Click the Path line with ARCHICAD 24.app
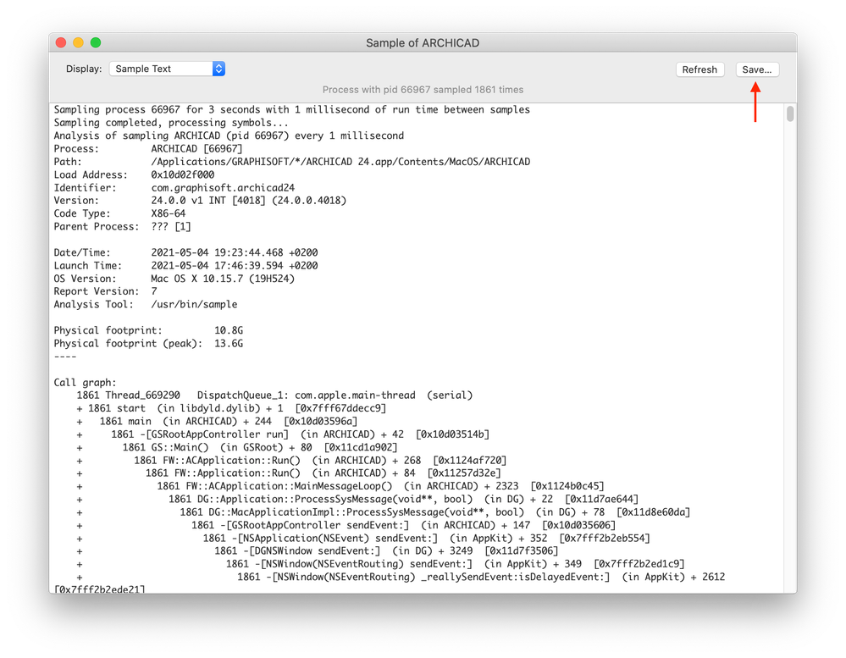Screen dimensions: 846x658 click(292, 161)
